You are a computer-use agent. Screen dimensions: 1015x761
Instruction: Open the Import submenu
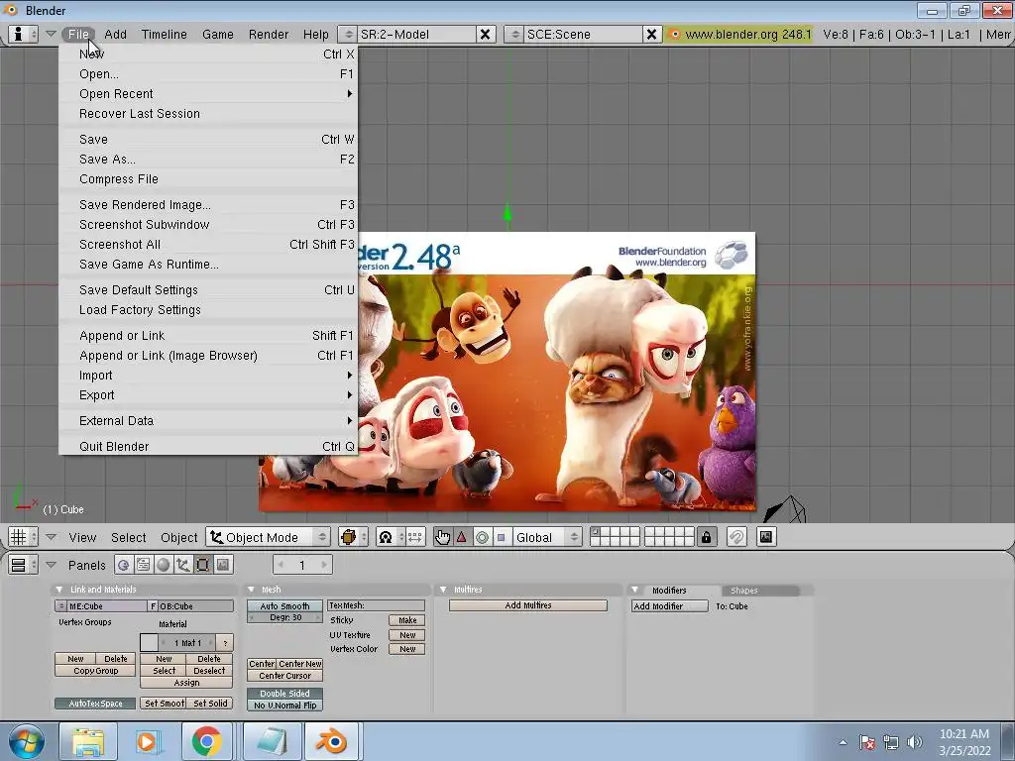tap(208, 376)
